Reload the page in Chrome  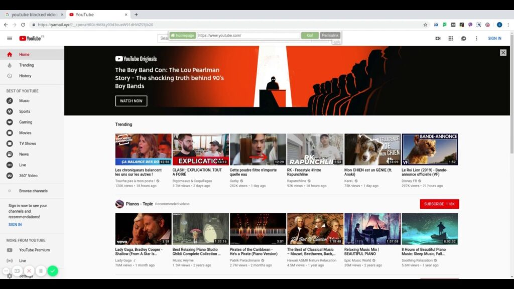tap(23, 25)
